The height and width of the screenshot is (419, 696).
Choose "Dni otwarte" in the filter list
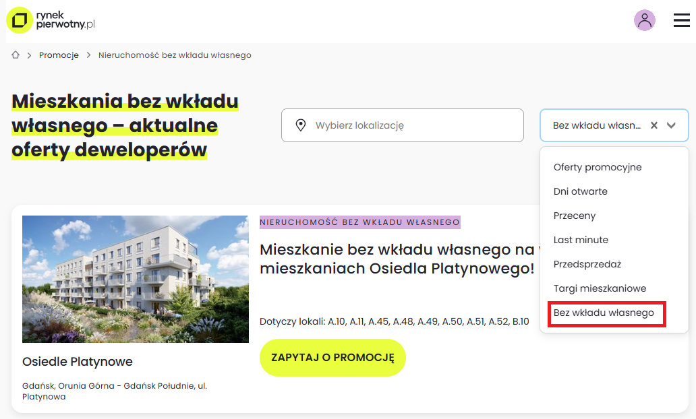[x=580, y=191]
